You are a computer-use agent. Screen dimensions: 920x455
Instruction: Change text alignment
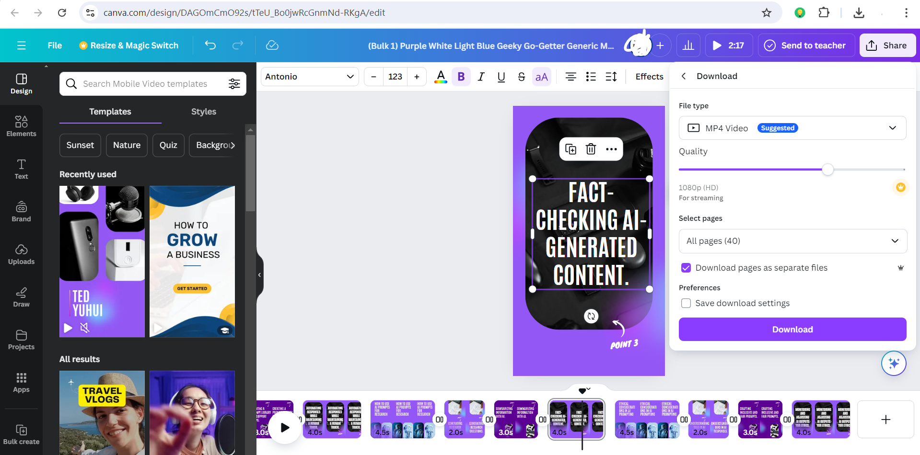571,77
